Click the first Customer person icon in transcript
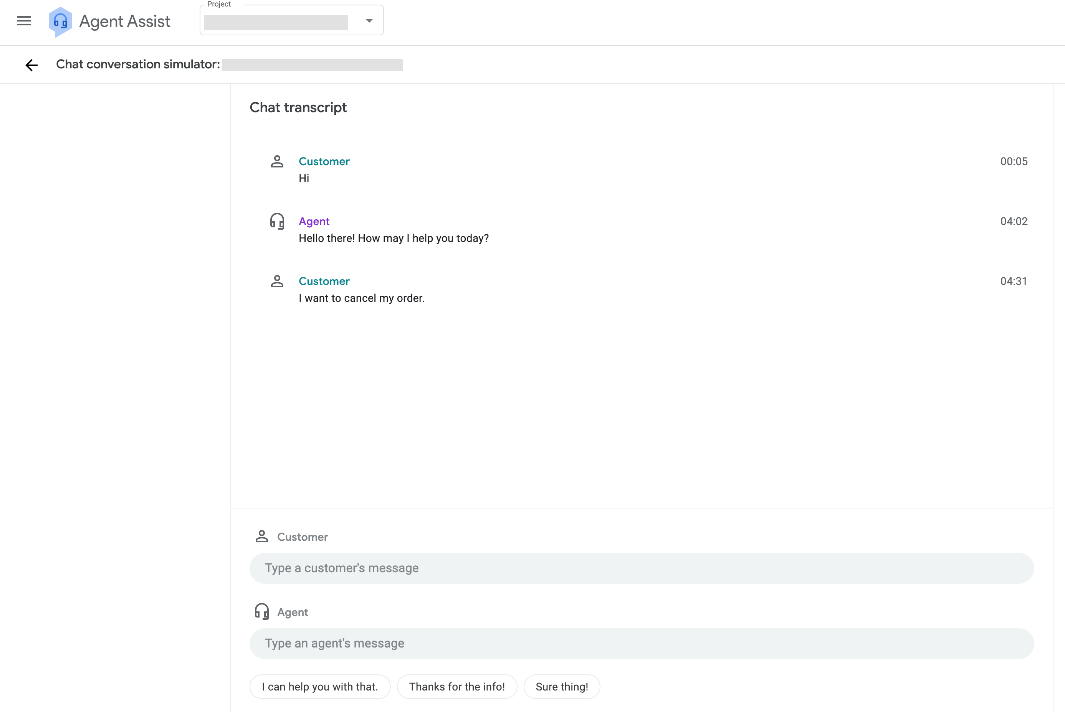The width and height of the screenshot is (1065, 712). [277, 162]
